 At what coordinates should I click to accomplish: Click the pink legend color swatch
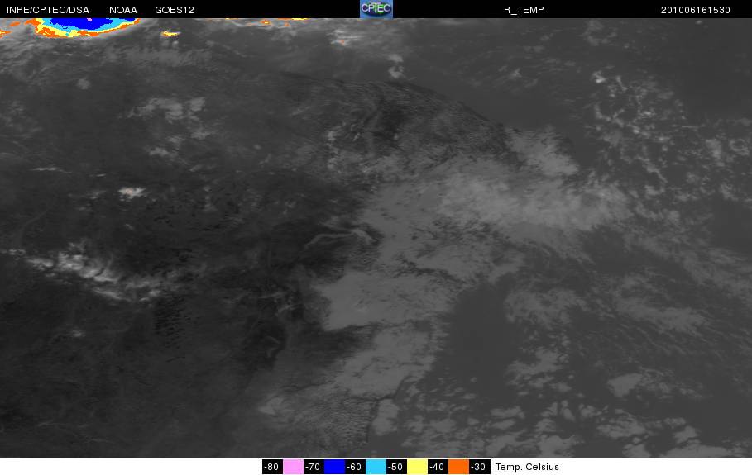pos(293,467)
